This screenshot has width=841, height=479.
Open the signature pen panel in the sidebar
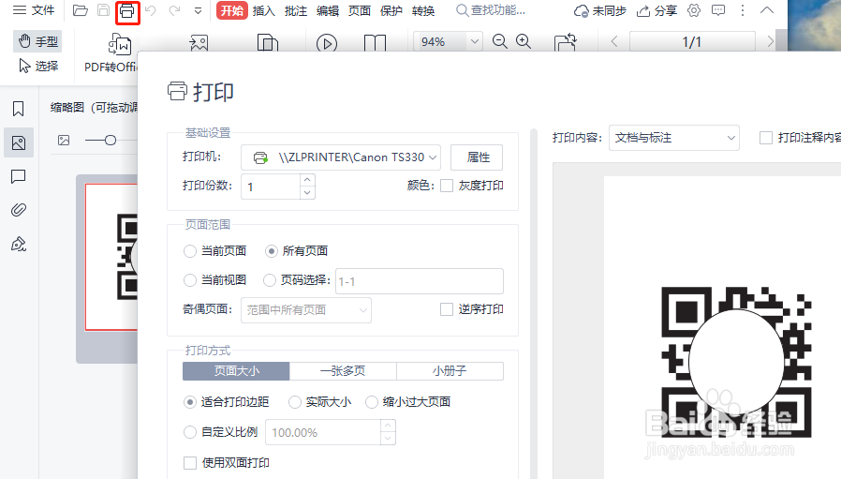(18, 245)
